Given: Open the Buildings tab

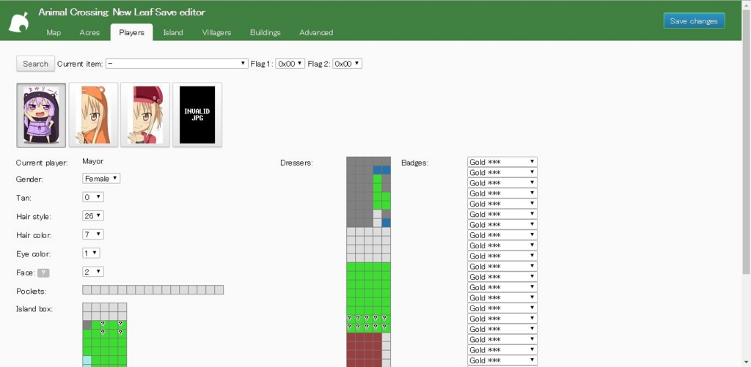Looking at the screenshot, I should [265, 32].
